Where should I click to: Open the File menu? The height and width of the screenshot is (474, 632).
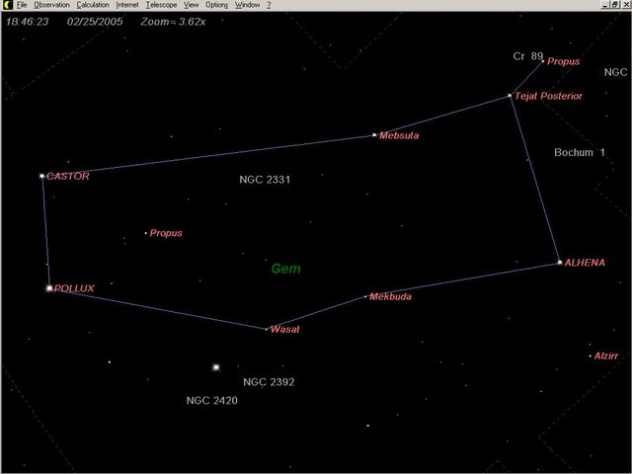pos(22,5)
